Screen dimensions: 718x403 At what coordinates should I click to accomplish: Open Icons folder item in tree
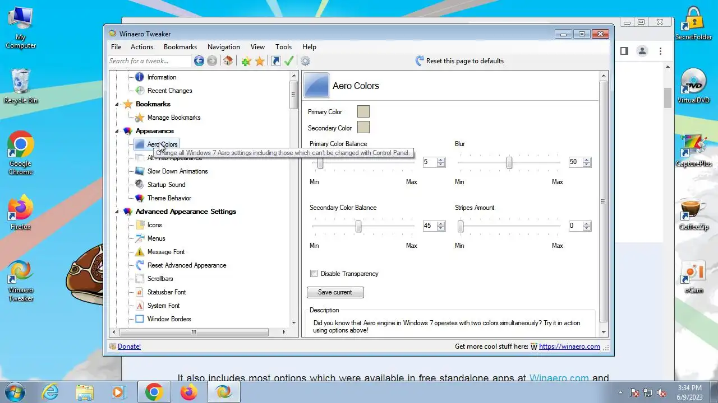[154, 225]
